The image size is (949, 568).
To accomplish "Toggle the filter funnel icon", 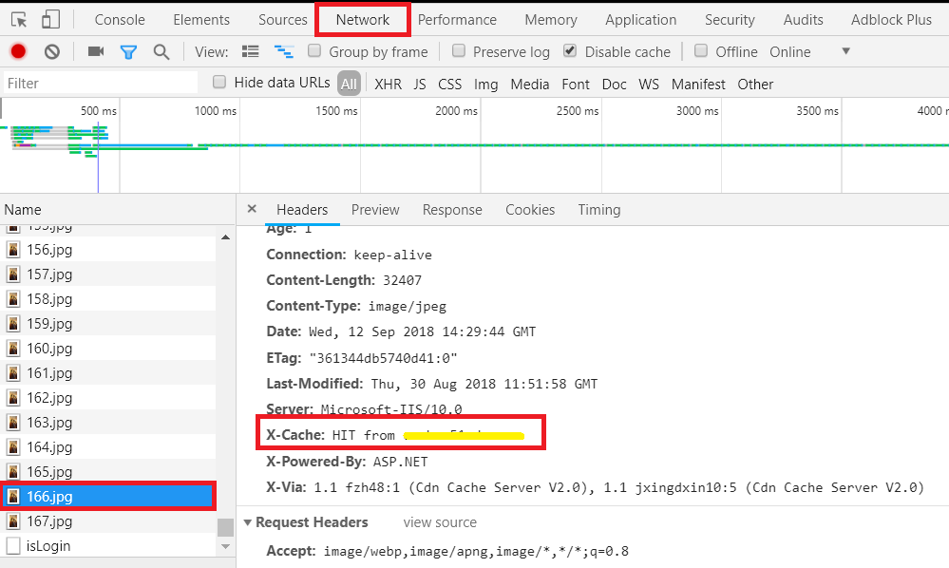I will 128,52.
